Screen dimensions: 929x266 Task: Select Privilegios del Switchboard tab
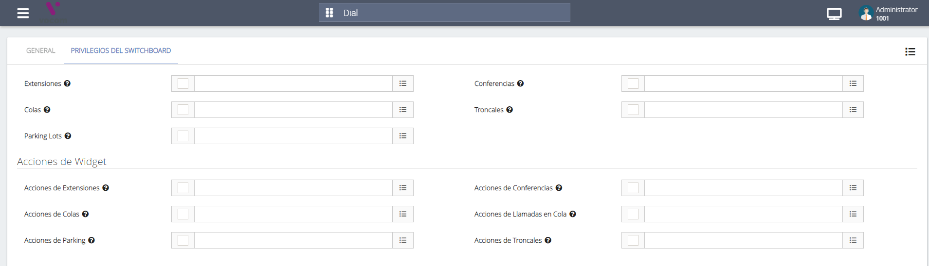coord(121,50)
